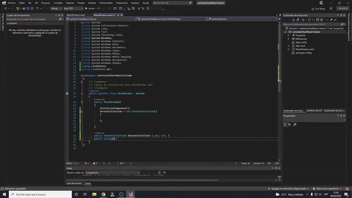This screenshot has height=198, width=352.
Task: Click the Save All toolbar icon
Action: point(32,9)
